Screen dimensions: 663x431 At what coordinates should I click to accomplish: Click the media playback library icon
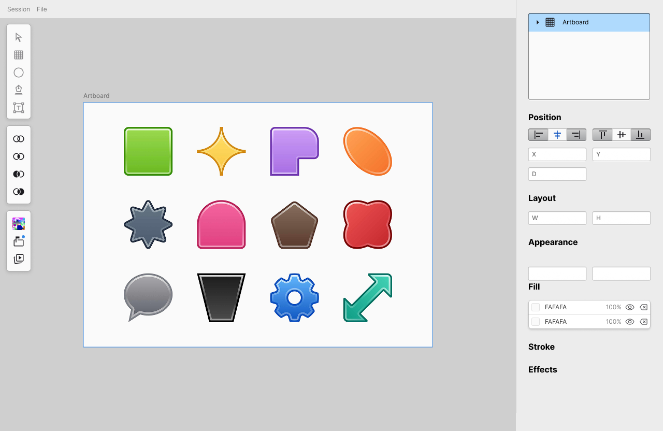click(x=19, y=258)
